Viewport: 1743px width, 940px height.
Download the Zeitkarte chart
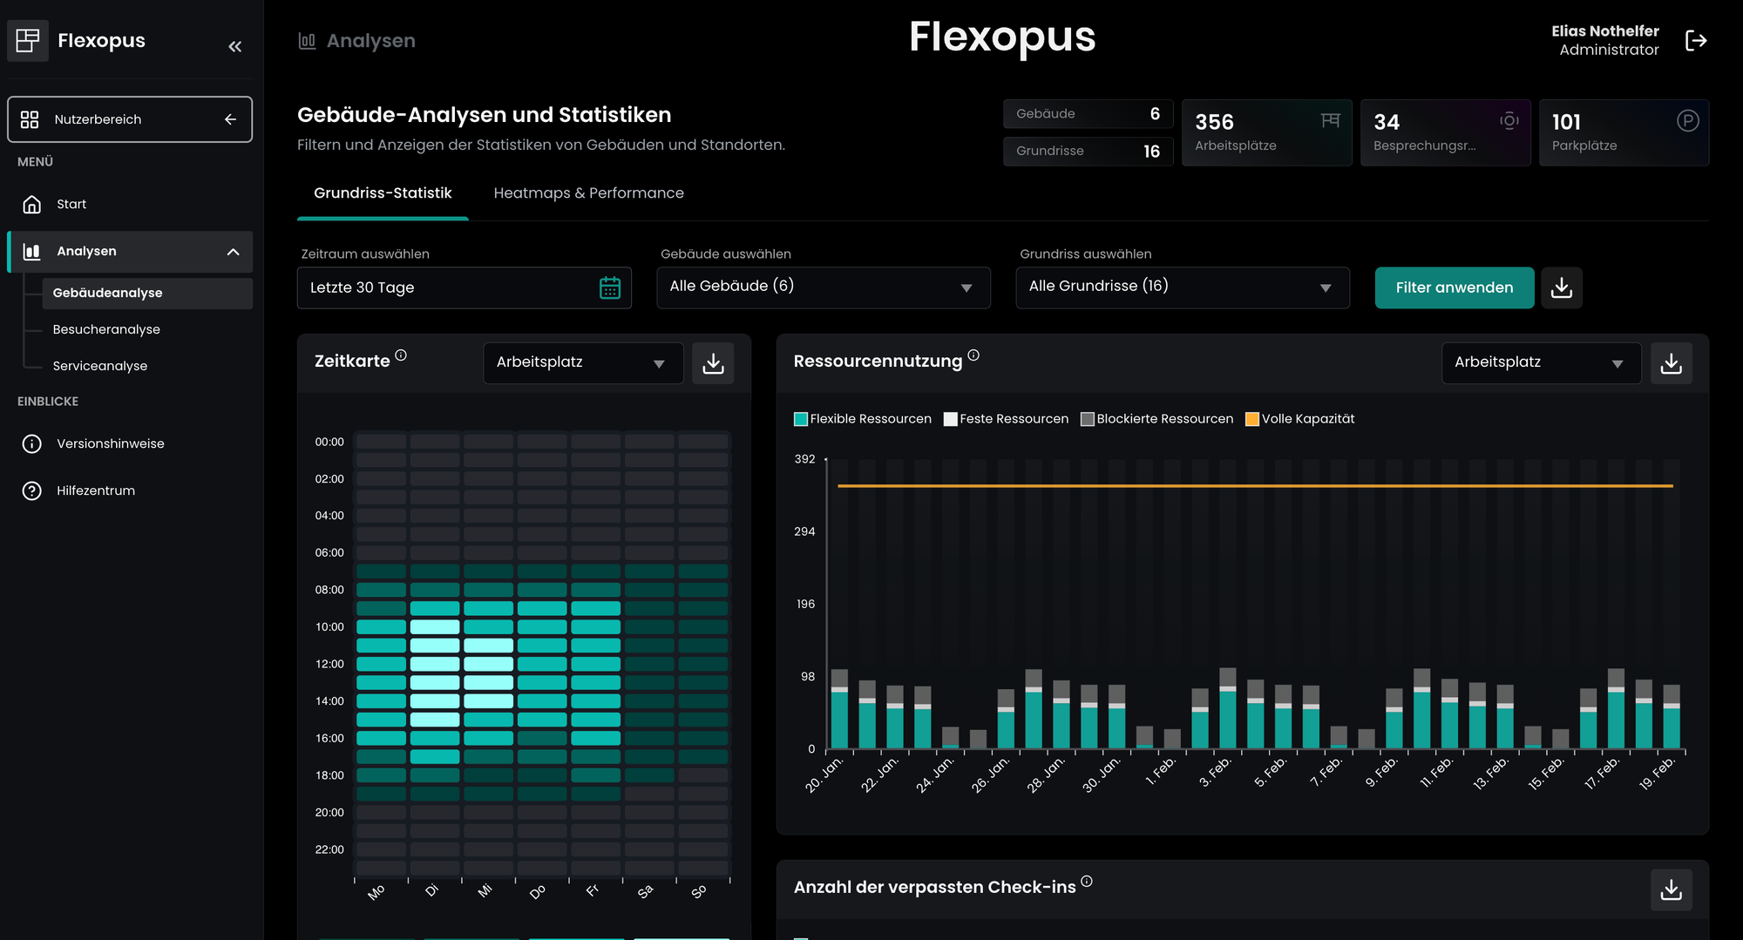[713, 363]
